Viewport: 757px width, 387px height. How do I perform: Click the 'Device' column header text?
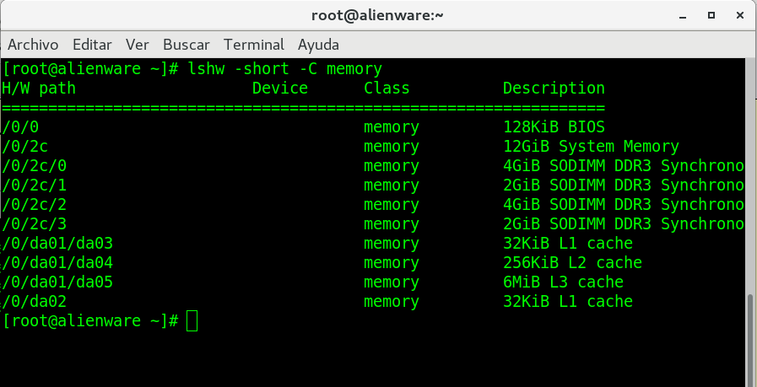[x=280, y=89]
